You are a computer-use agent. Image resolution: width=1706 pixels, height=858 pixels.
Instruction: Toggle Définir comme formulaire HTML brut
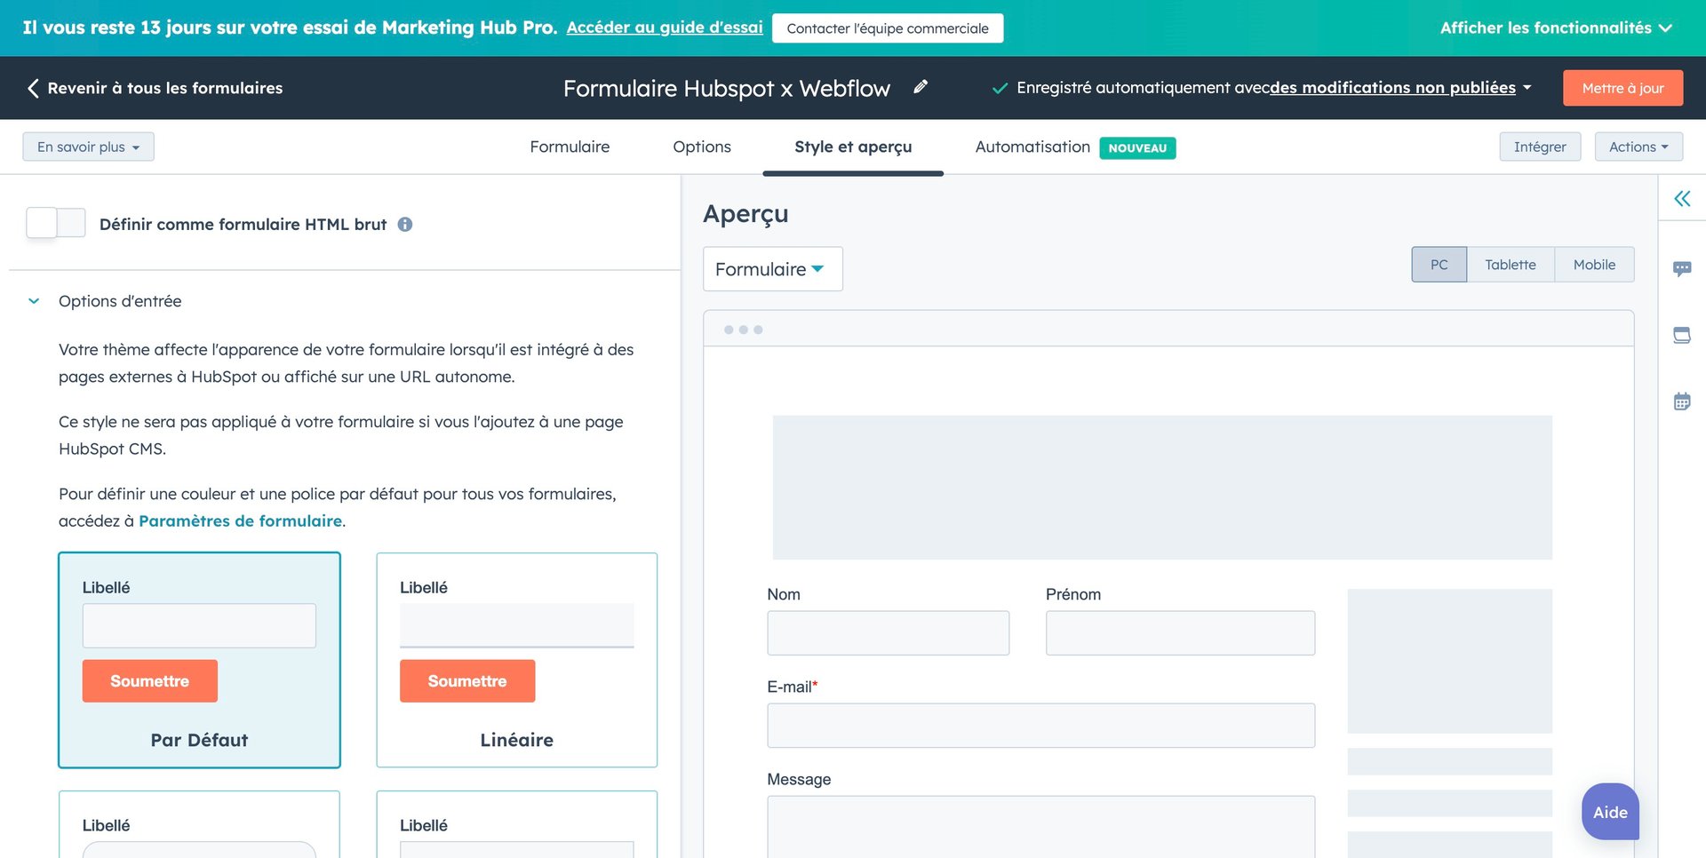tap(56, 223)
